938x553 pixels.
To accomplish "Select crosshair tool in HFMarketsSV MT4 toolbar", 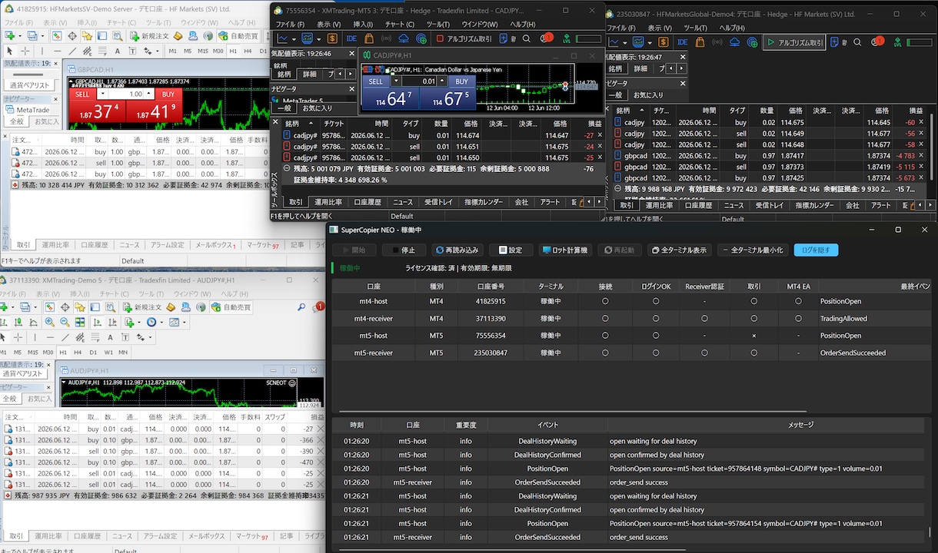I will click(25, 51).
